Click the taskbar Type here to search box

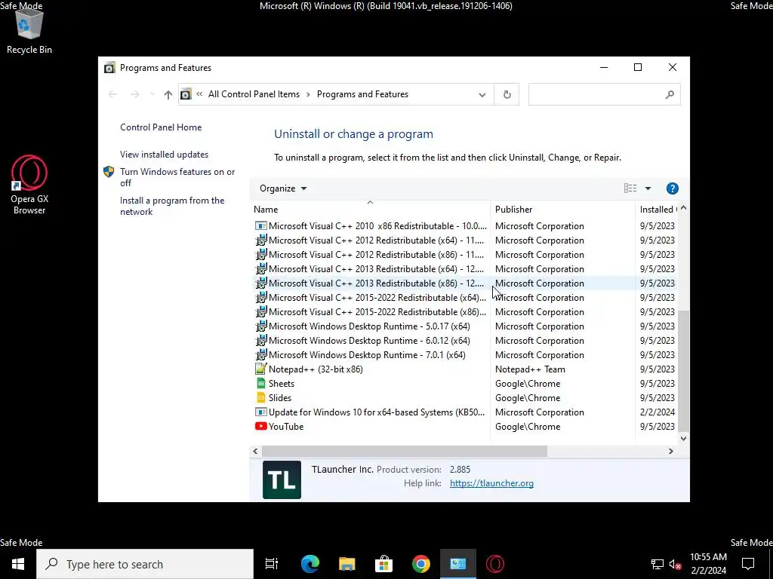(x=145, y=564)
